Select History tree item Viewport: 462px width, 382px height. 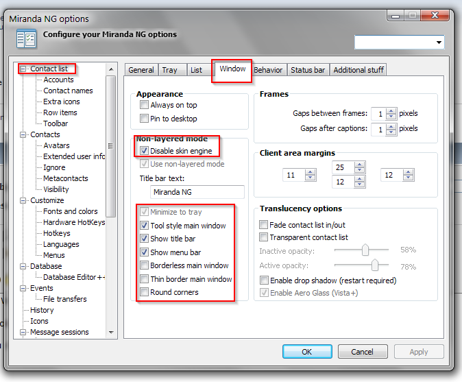click(42, 310)
